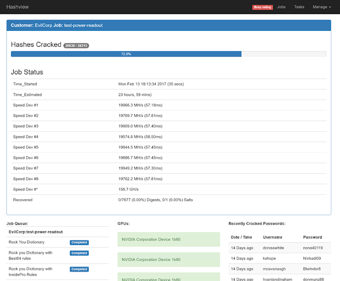Click the dcrosswhite cracked password row
Screen dimensions: 340x281
pyautogui.click(x=280, y=248)
